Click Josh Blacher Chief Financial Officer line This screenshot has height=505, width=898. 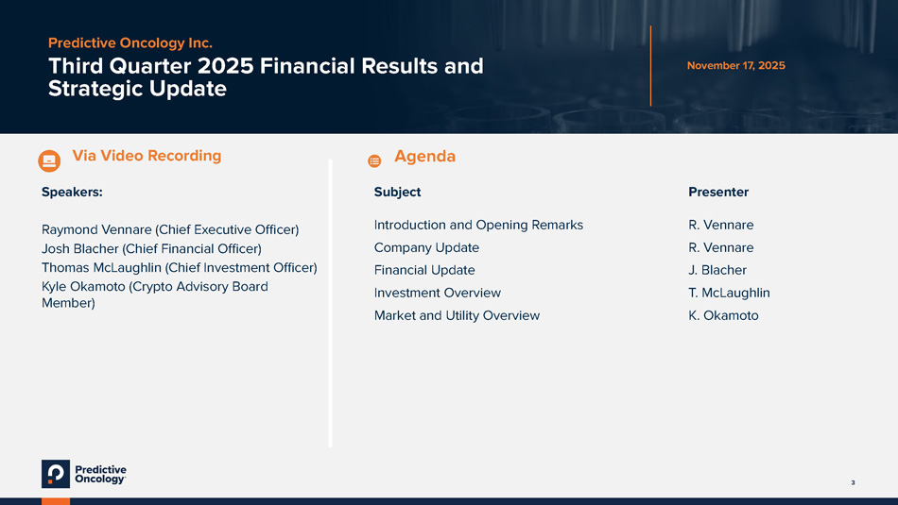(x=151, y=248)
